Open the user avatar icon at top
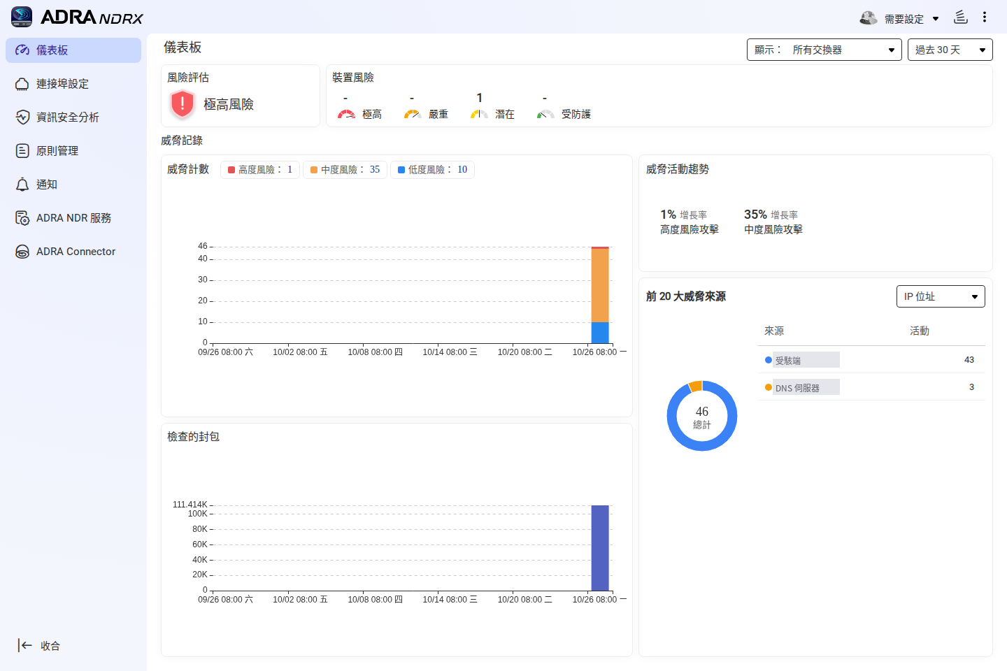Image resolution: width=1007 pixels, height=671 pixels. (x=868, y=18)
